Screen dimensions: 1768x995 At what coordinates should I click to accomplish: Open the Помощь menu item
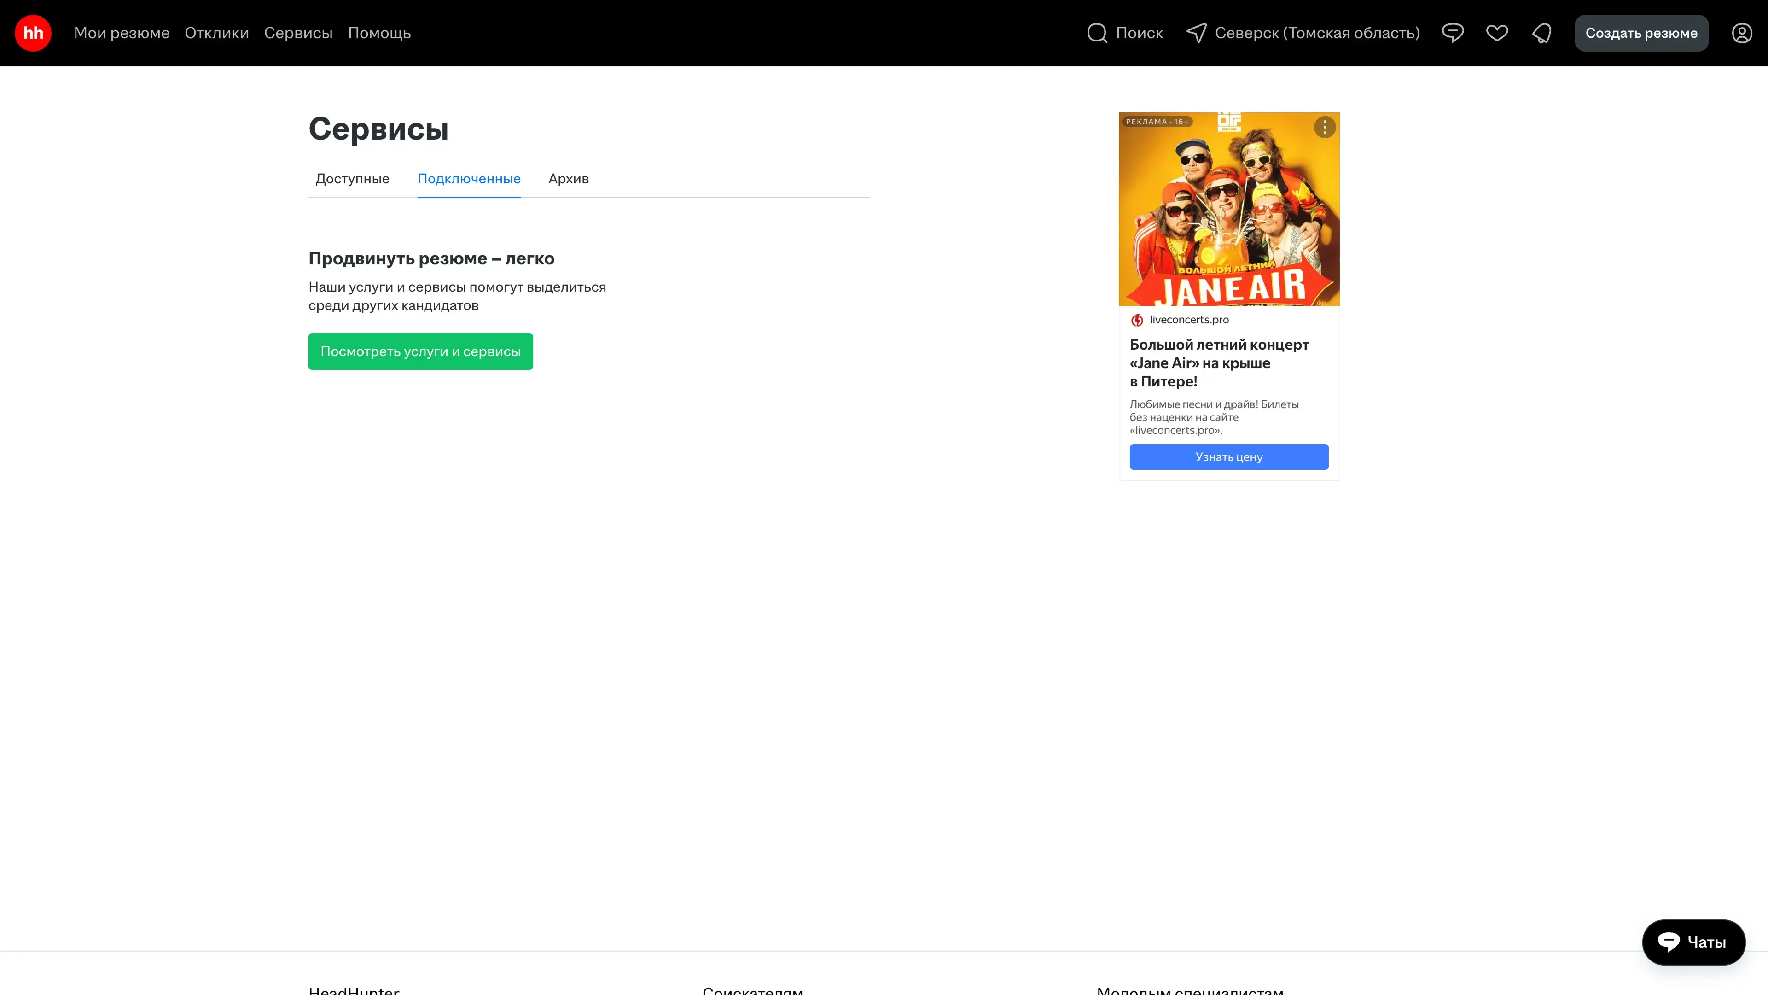[x=379, y=33]
